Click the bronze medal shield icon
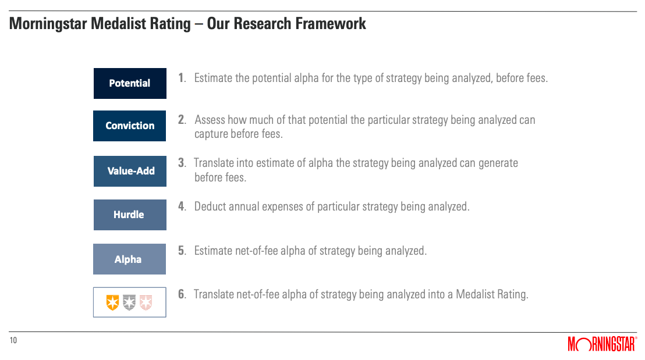The image size is (645, 360). point(146,302)
